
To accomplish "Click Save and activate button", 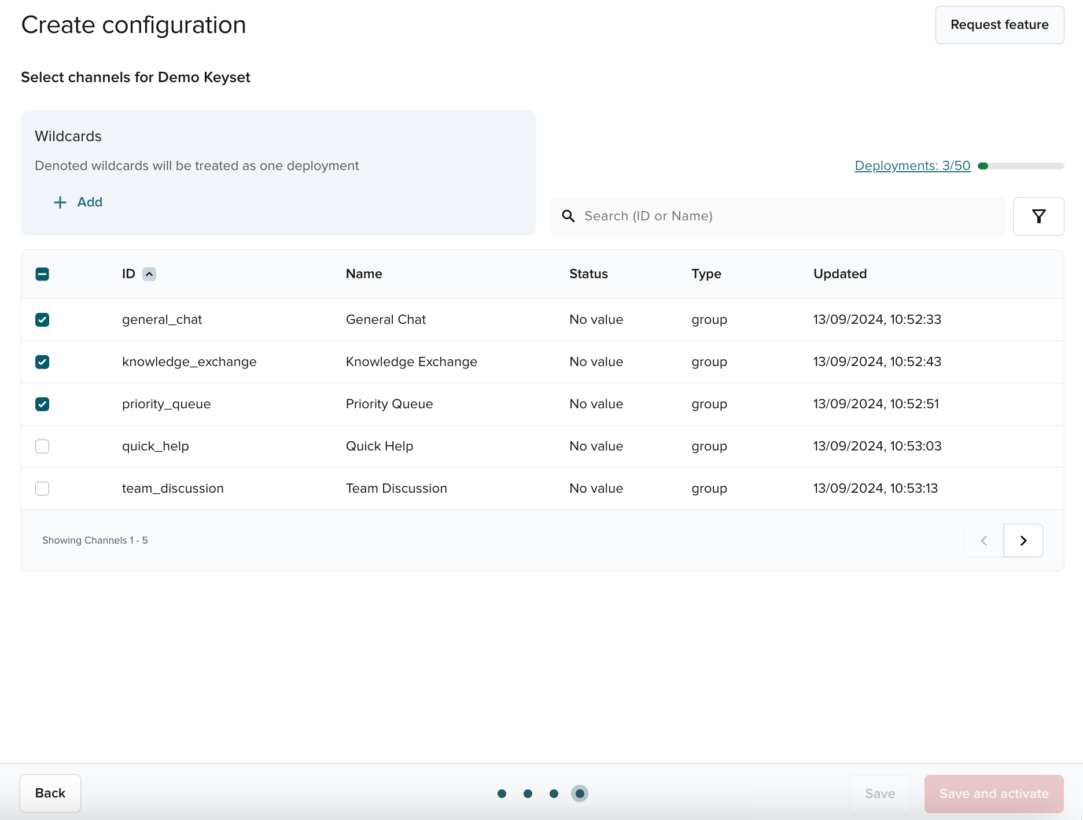I will (x=993, y=793).
